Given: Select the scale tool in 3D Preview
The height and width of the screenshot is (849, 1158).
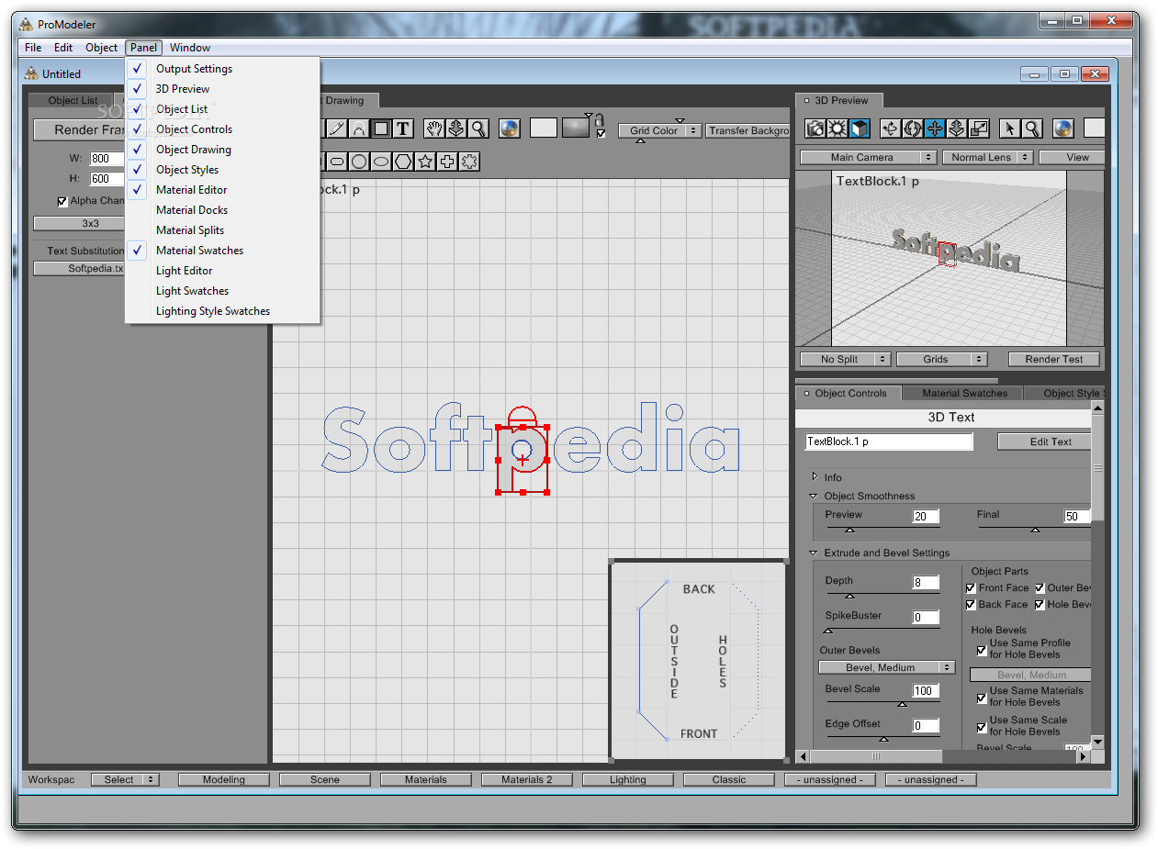Looking at the screenshot, I should (x=979, y=129).
